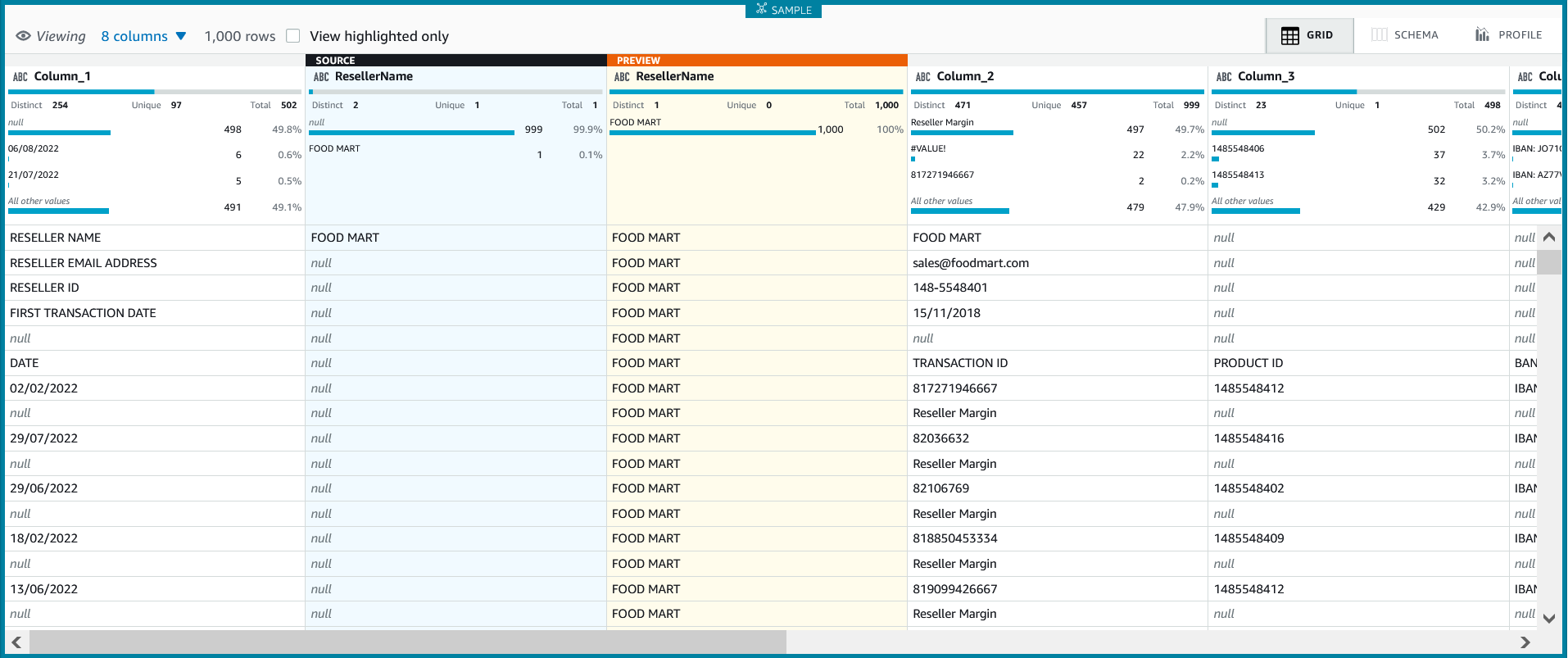Select the RESELLER NAME cell
1568x658 pixels.
click(155, 238)
